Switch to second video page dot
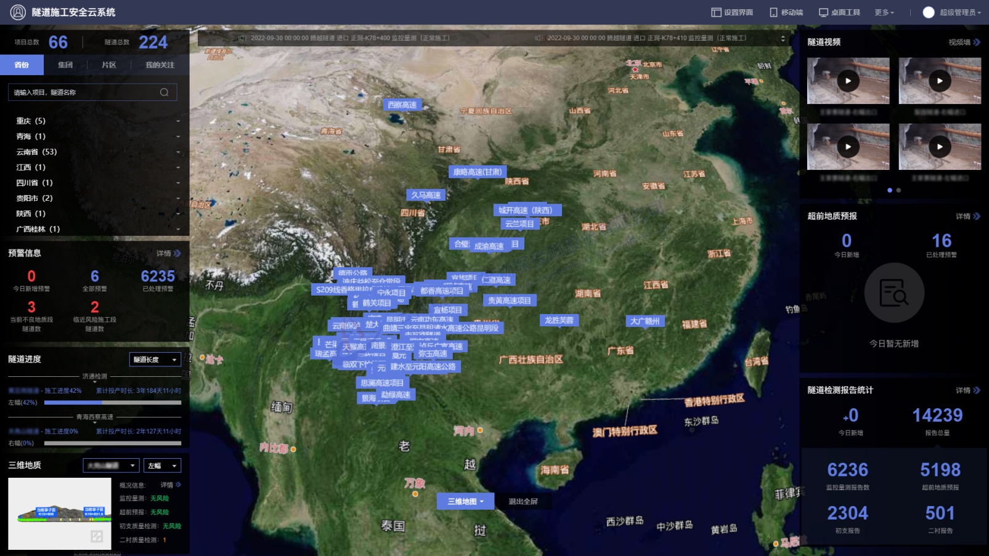 [x=898, y=190]
